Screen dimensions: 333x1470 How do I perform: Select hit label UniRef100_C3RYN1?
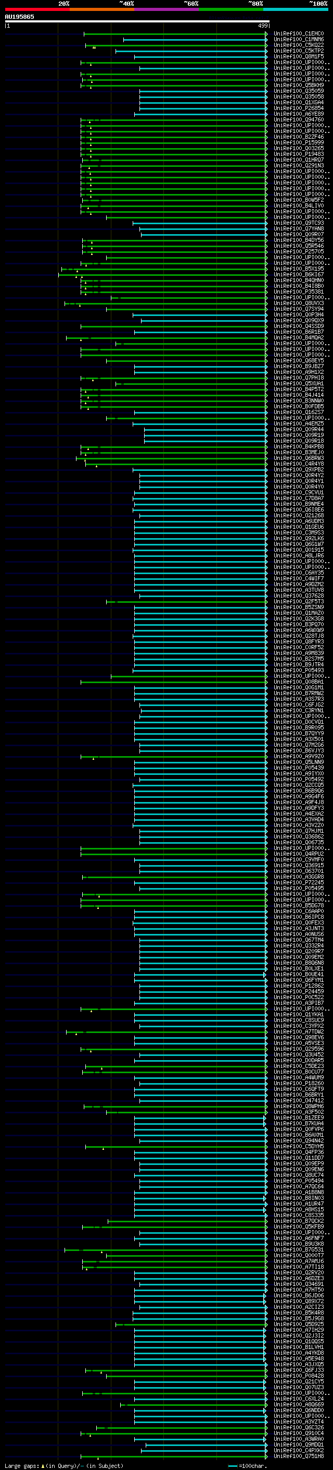[298, 710]
